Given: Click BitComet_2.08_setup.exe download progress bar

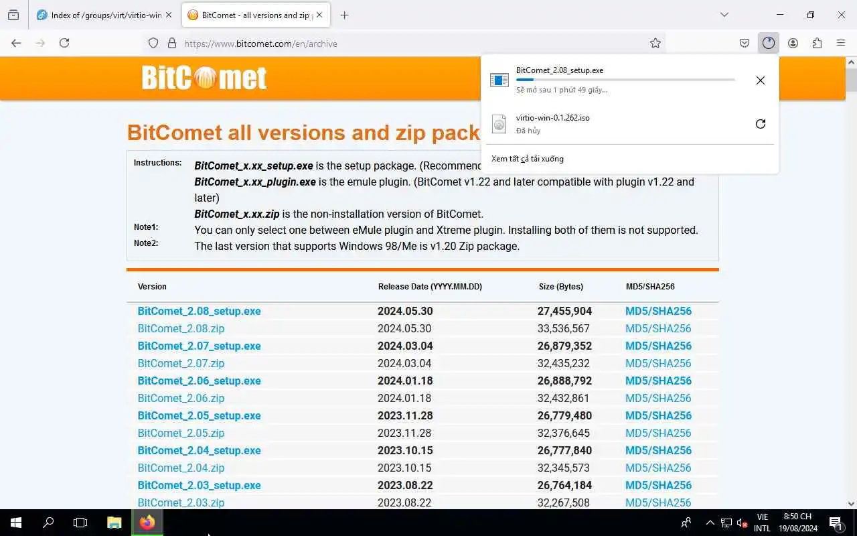Looking at the screenshot, I should pyautogui.click(x=625, y=80).
